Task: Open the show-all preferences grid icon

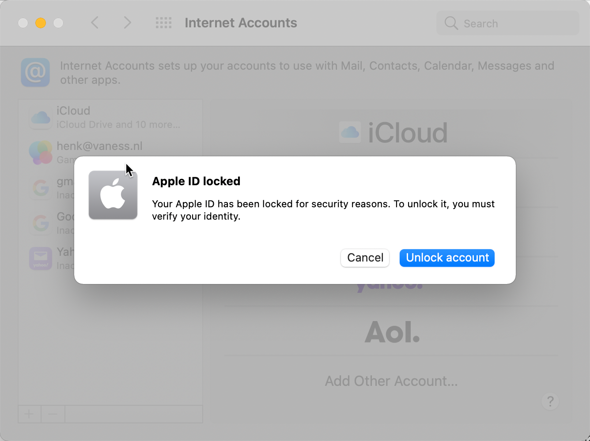Action: (x=163, y=22)
